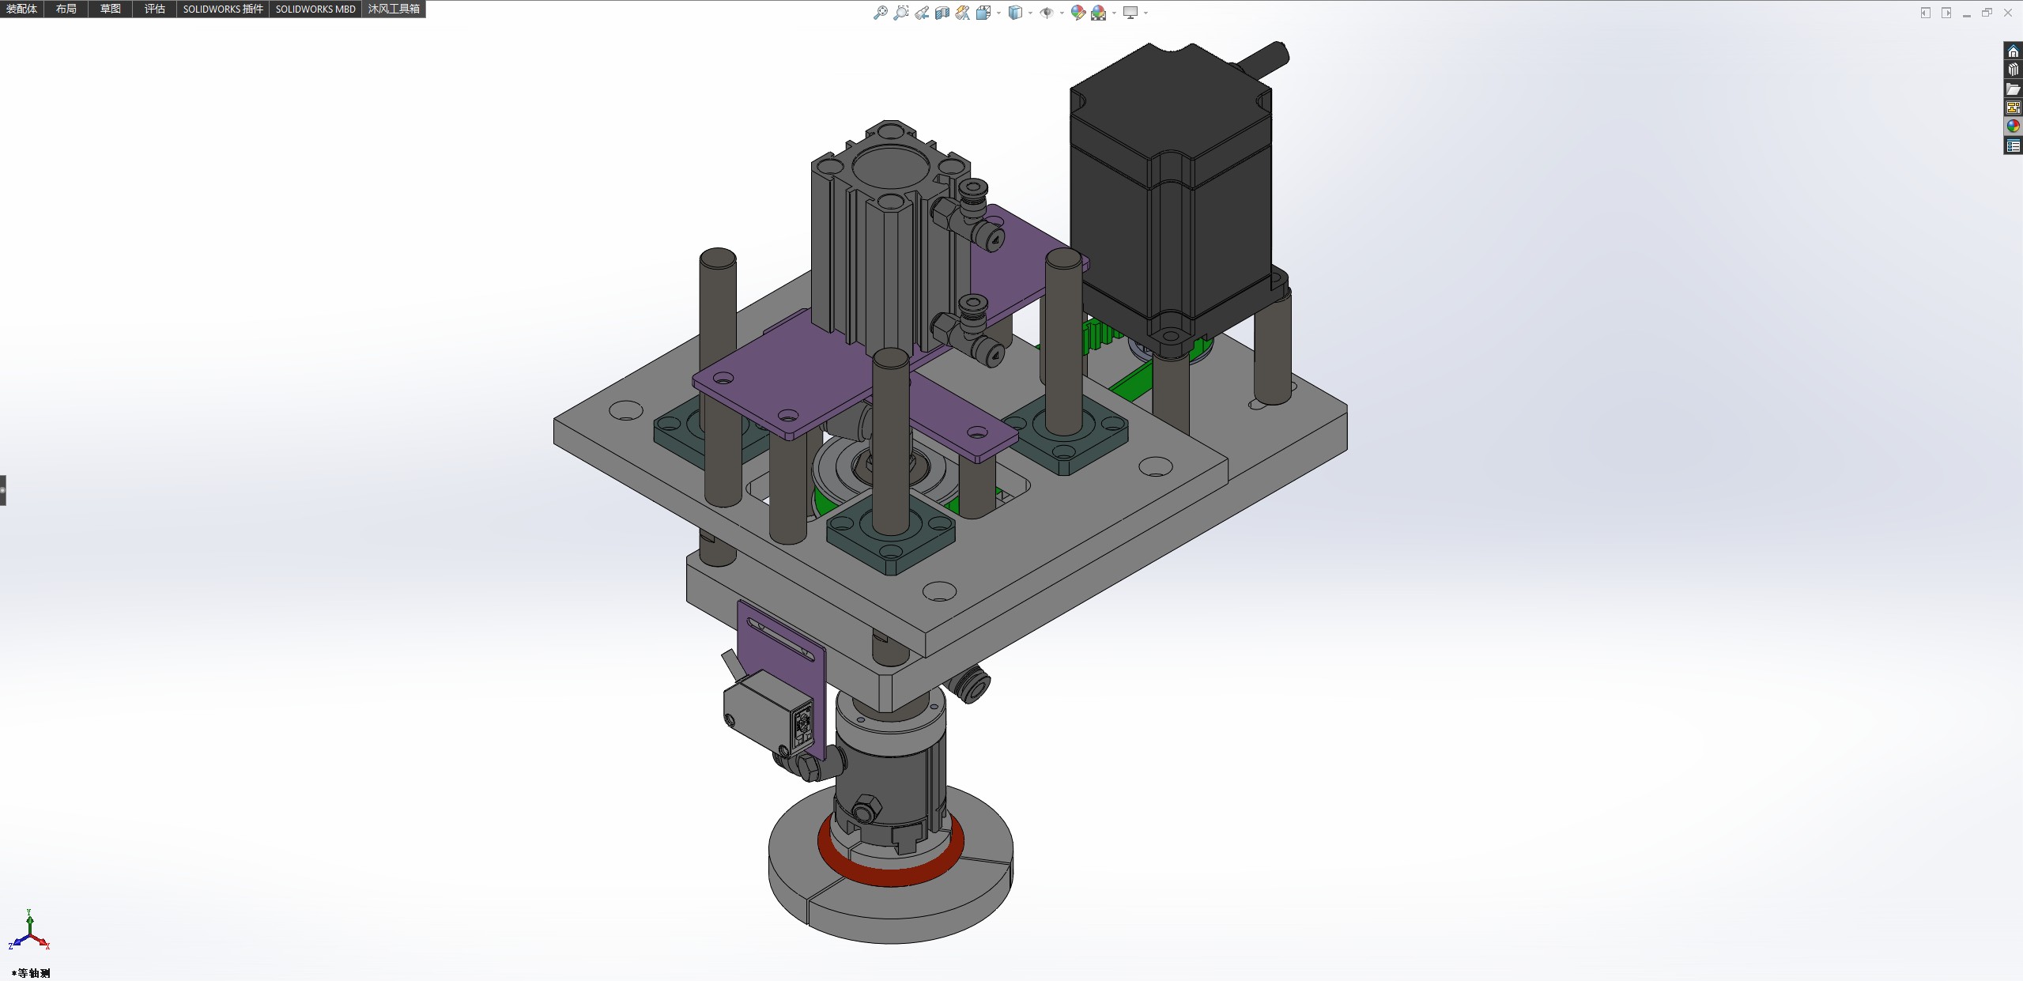The height and width of the screenshot is (981, 2023).
Task: Activate the Previous View icon
Action: [x=922, y=13]
